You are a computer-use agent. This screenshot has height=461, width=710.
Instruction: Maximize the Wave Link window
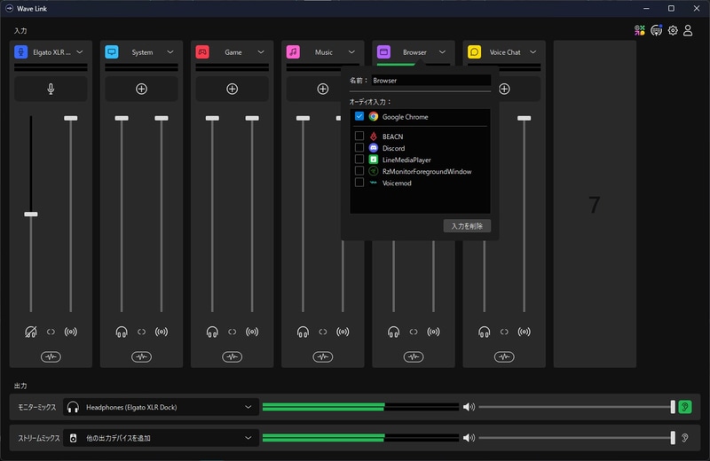(x=671, y=8)
